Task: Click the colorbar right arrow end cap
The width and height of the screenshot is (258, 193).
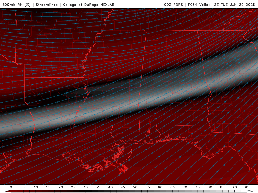Action: tap(251, 191)
